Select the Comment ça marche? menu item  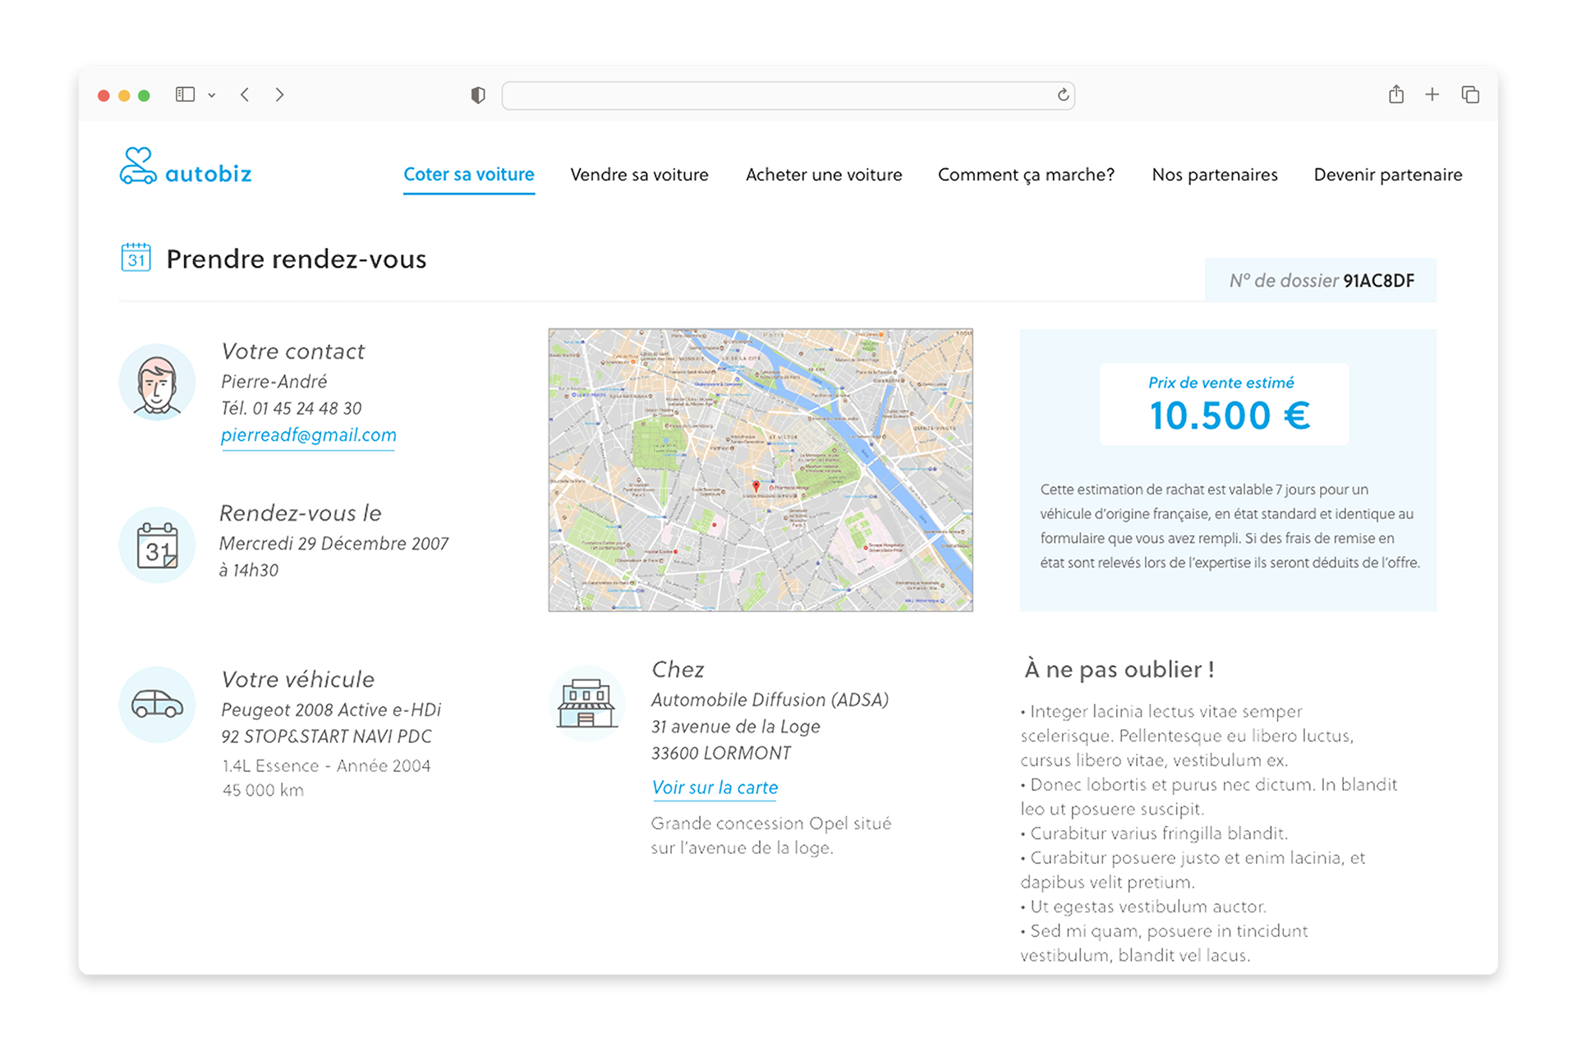click(x=1026, y=175)
